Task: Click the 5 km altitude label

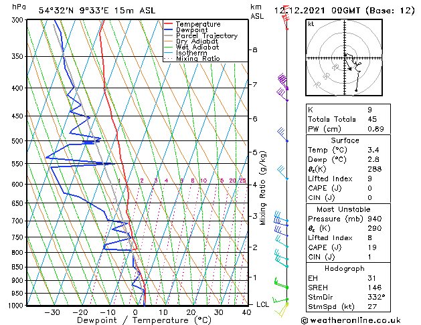Action: coord(255,152)
